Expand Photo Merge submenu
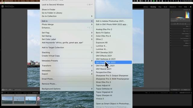The height and width of the screenshot is (108, 193). (x=67, y=24)
